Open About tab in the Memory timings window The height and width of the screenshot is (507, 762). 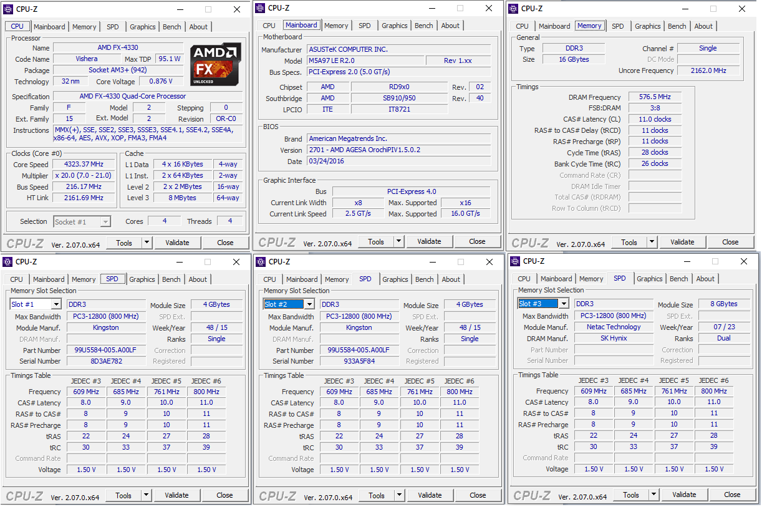click(x=703, y=26)
